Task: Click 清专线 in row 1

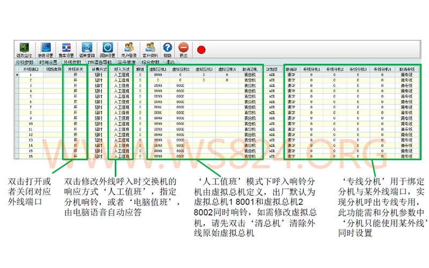Action: coord(406,75)
